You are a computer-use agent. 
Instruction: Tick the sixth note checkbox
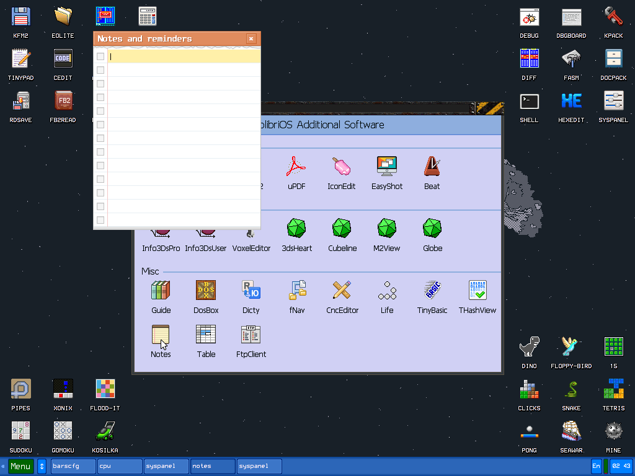pyautogui.click(x=100, y=125)
